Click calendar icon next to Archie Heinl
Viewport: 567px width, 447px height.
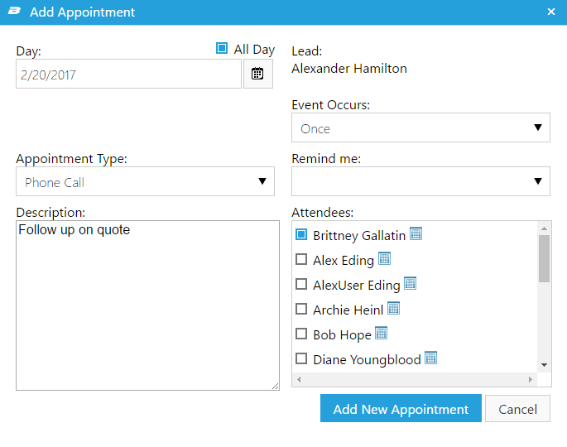[393, 309]
